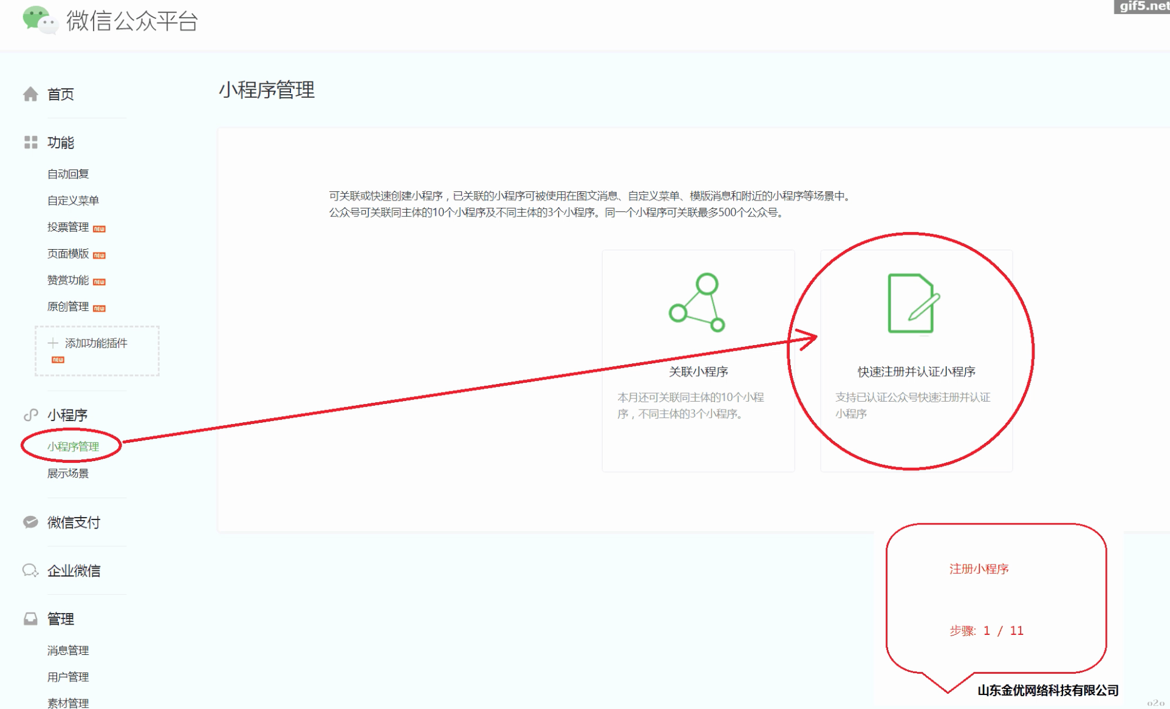Go to 投票管理 in the sidebar

68,227
